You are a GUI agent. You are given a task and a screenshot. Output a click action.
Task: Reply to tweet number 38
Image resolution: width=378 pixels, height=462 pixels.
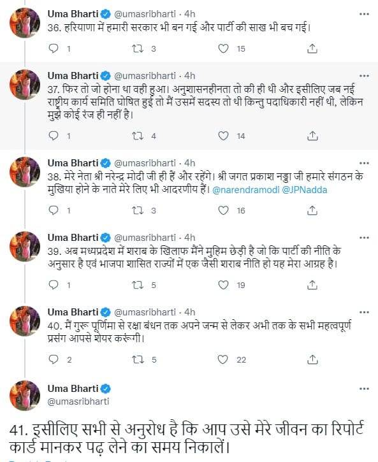[x=54, y=210]
